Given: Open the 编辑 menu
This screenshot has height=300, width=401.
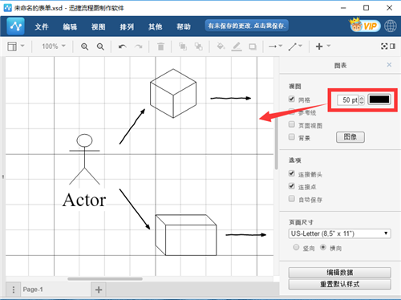Looking at the screenshot, I should tap(70, 26).
